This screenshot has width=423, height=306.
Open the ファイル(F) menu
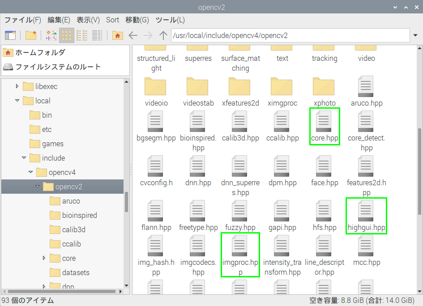tap(23, 20)
